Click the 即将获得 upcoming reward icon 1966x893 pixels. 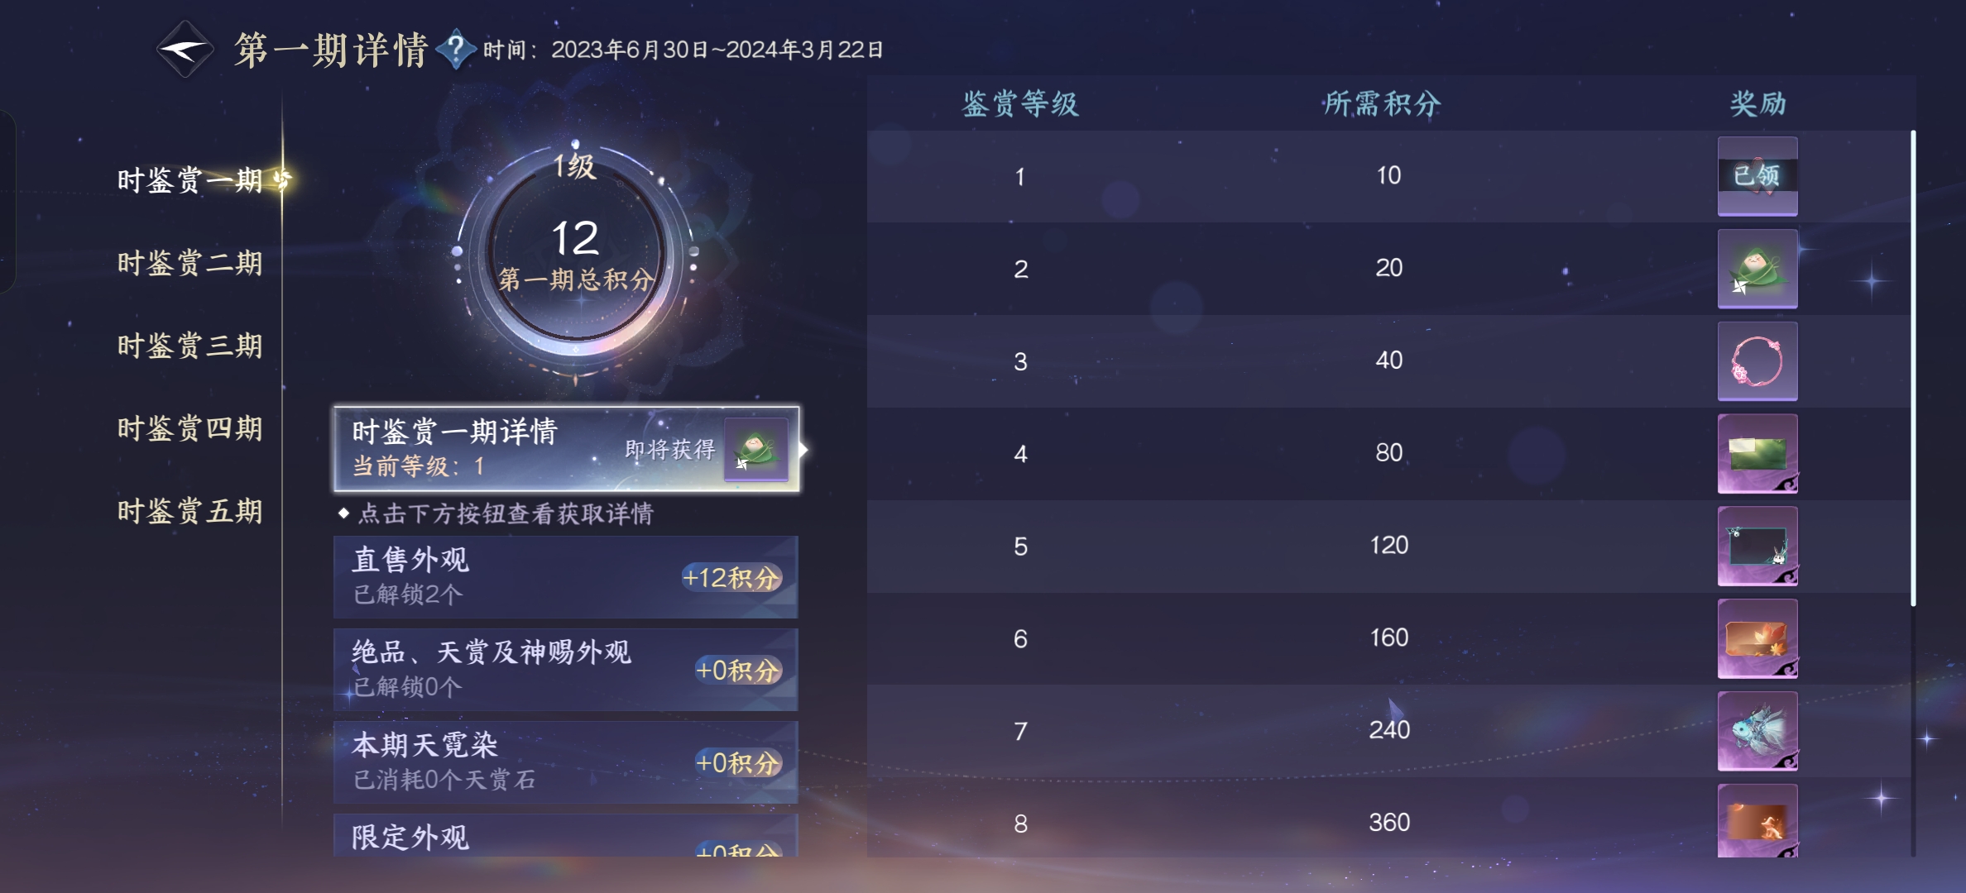click(x=755, y=449)
